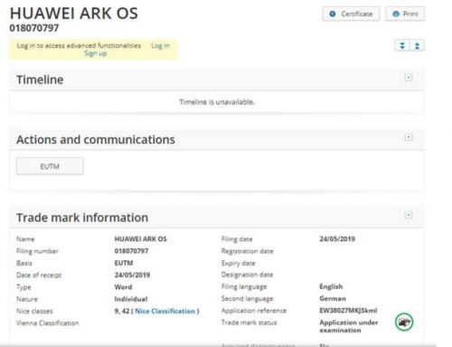452x347 pixels.
Task: Click the Sign up link
Action: (x=95, y=53)
